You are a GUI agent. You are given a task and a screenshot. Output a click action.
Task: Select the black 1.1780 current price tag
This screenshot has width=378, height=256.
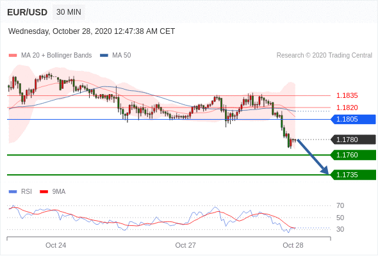[x=353, y=140]
